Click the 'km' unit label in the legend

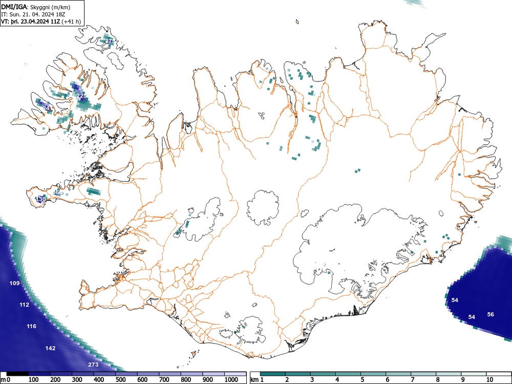(x=254, y=380)
